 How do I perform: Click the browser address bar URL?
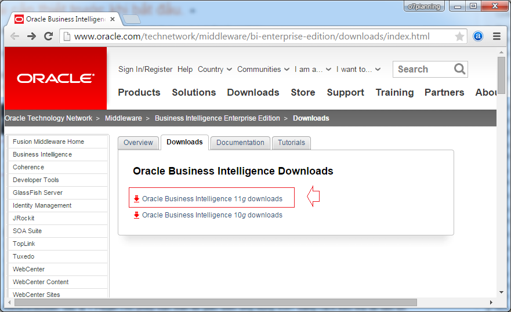click(252, 36)
